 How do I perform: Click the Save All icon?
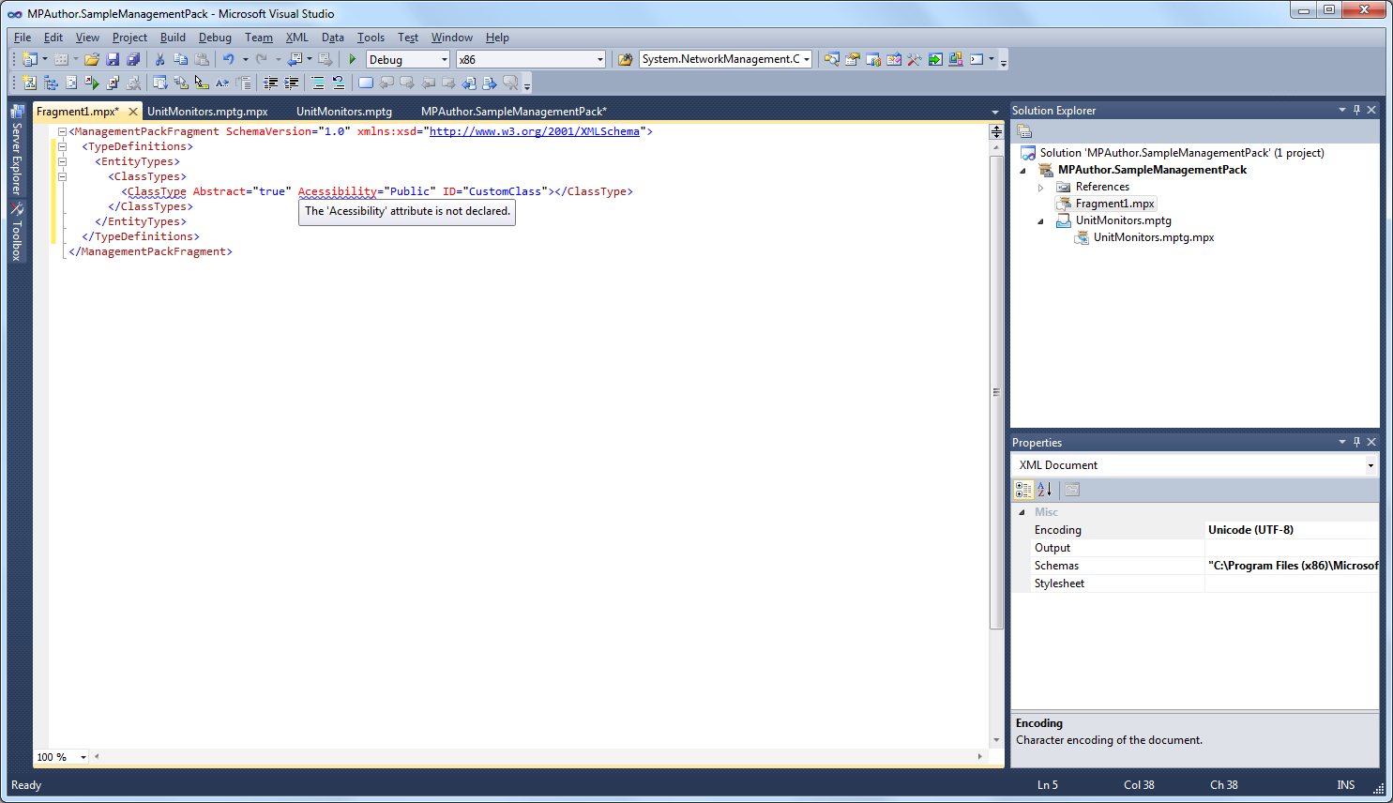click(x=133, y=59)
